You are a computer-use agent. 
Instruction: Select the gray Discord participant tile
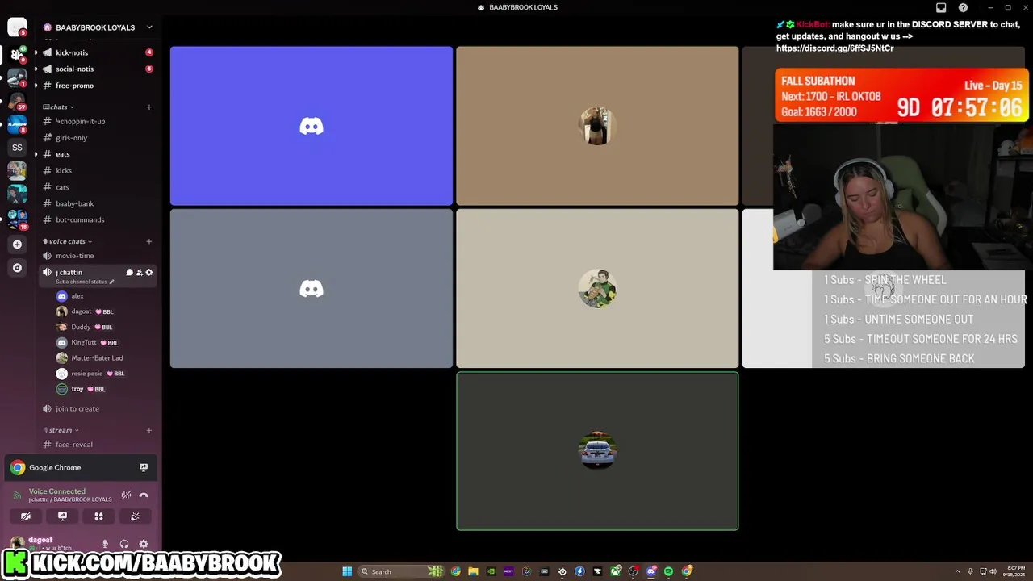[312, 288]
